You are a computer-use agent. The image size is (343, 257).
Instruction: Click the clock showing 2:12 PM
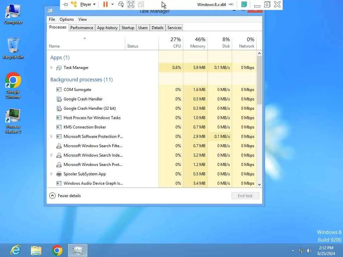coord(326,248)
